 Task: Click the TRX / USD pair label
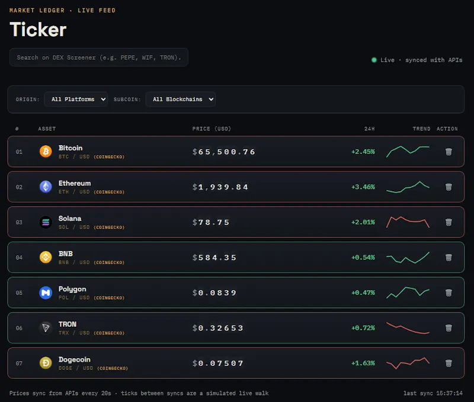[74, 333]
